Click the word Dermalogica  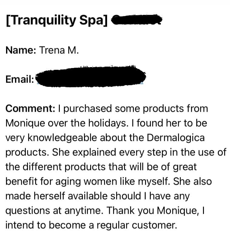tap(176, 138)
